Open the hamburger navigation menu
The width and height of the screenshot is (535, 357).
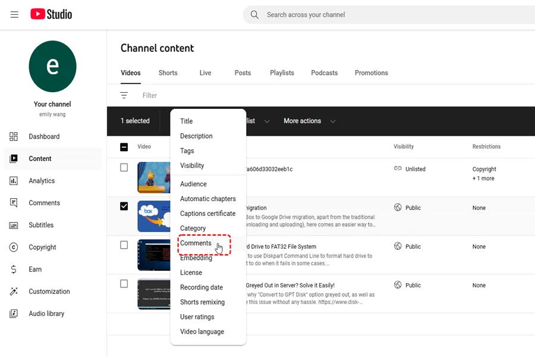coord(14,15)
